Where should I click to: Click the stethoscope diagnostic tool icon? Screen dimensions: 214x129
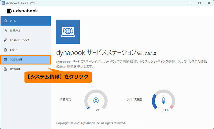pos(5,31)
